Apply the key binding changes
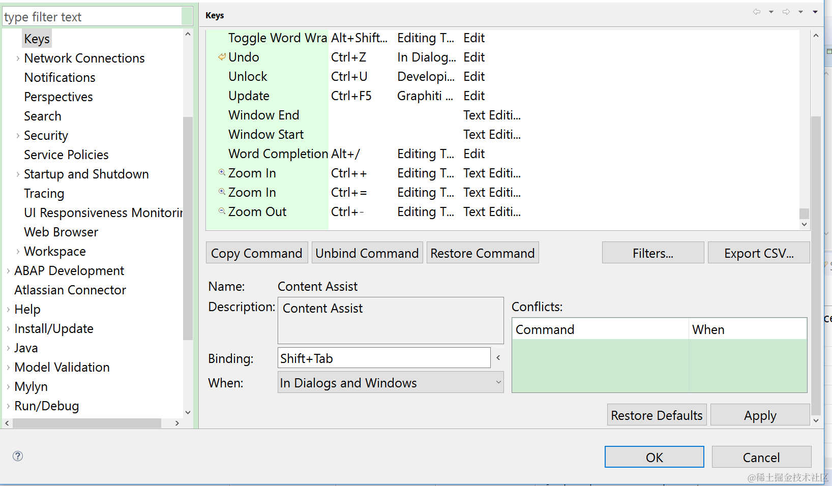This screenshot has width=832, height=486. (x=760, y=415)
